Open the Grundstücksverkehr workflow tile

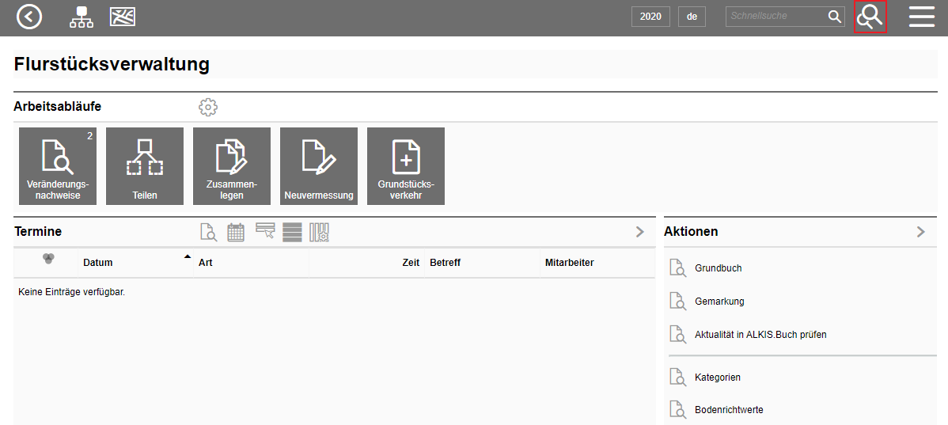coord(406,166)
